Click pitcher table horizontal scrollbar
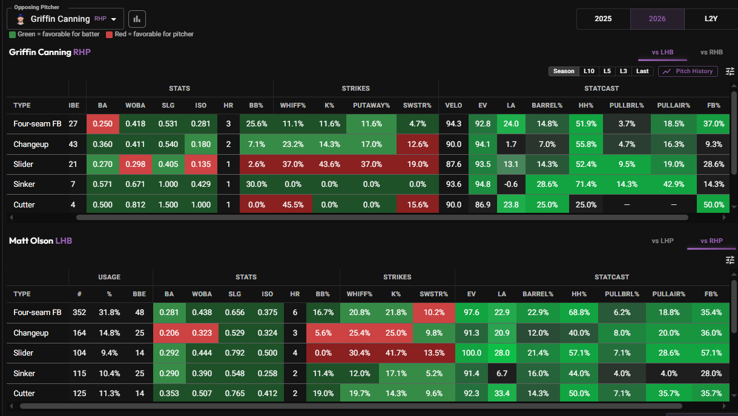Screen dimensions: 738x416 [x=382, y=217]
